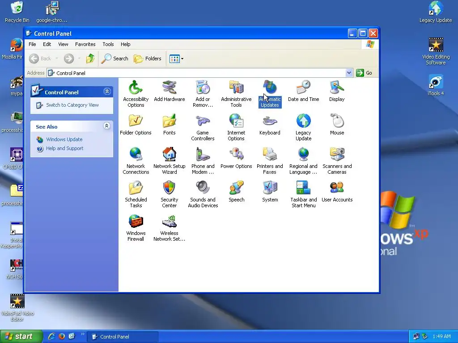
Task: Expand the Address bar dropdown
Action: click(349, 73)
